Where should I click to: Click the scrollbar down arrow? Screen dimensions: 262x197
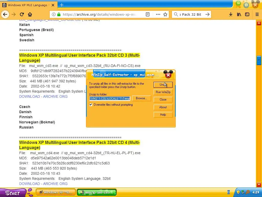click(259, 184)
